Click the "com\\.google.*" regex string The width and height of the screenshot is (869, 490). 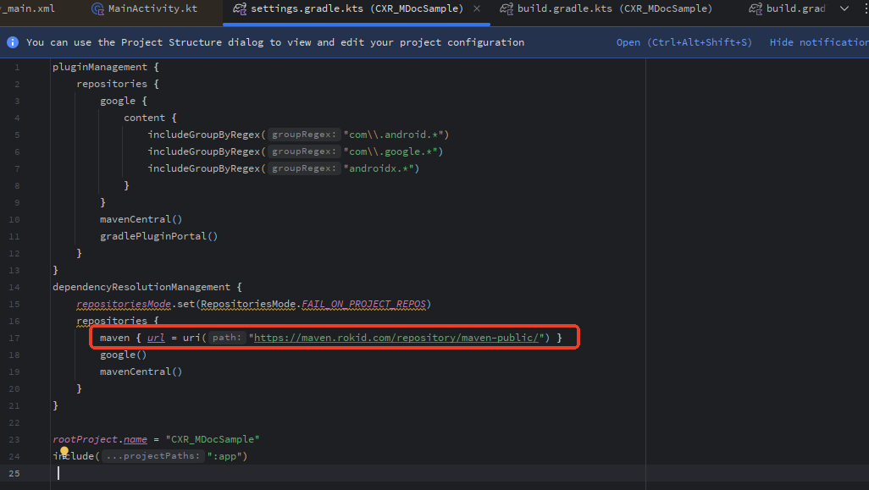coord(390,151)
